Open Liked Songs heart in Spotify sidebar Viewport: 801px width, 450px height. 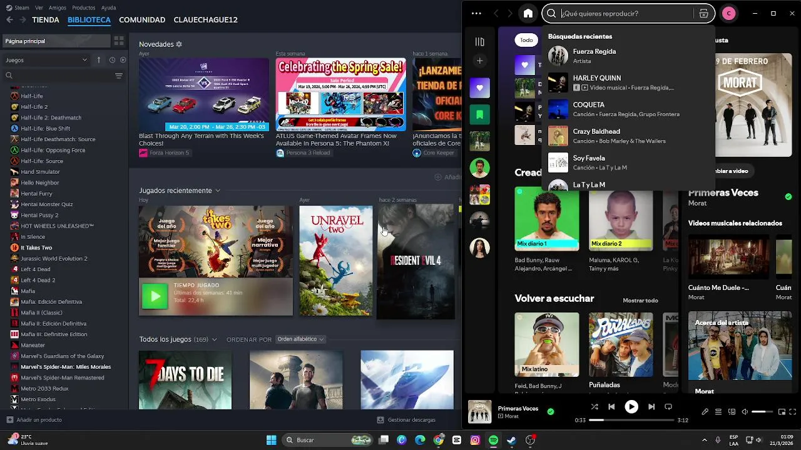480,87
